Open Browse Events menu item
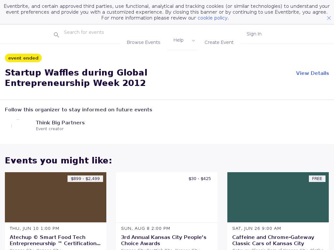Image resolution: width=334 pixels, height=250 pixels. (144, 42)
